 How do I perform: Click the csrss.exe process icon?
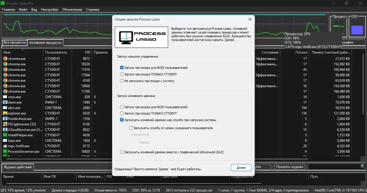[x=5, y=97]
